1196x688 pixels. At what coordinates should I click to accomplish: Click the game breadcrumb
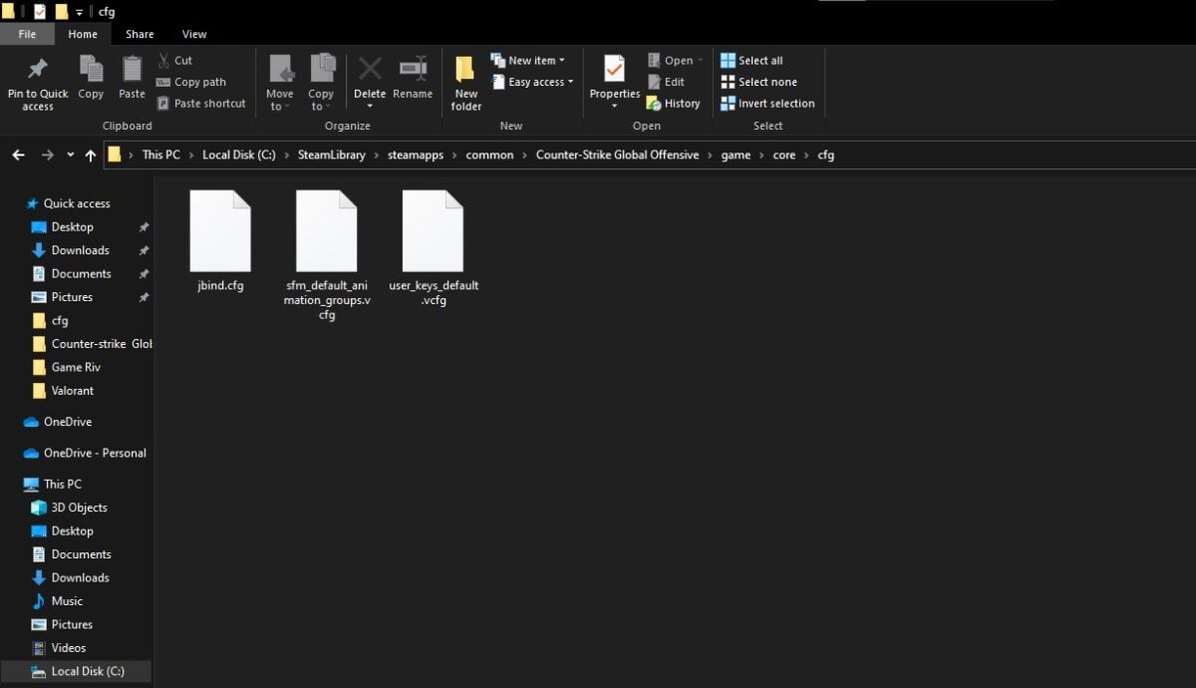click(736, 155)
